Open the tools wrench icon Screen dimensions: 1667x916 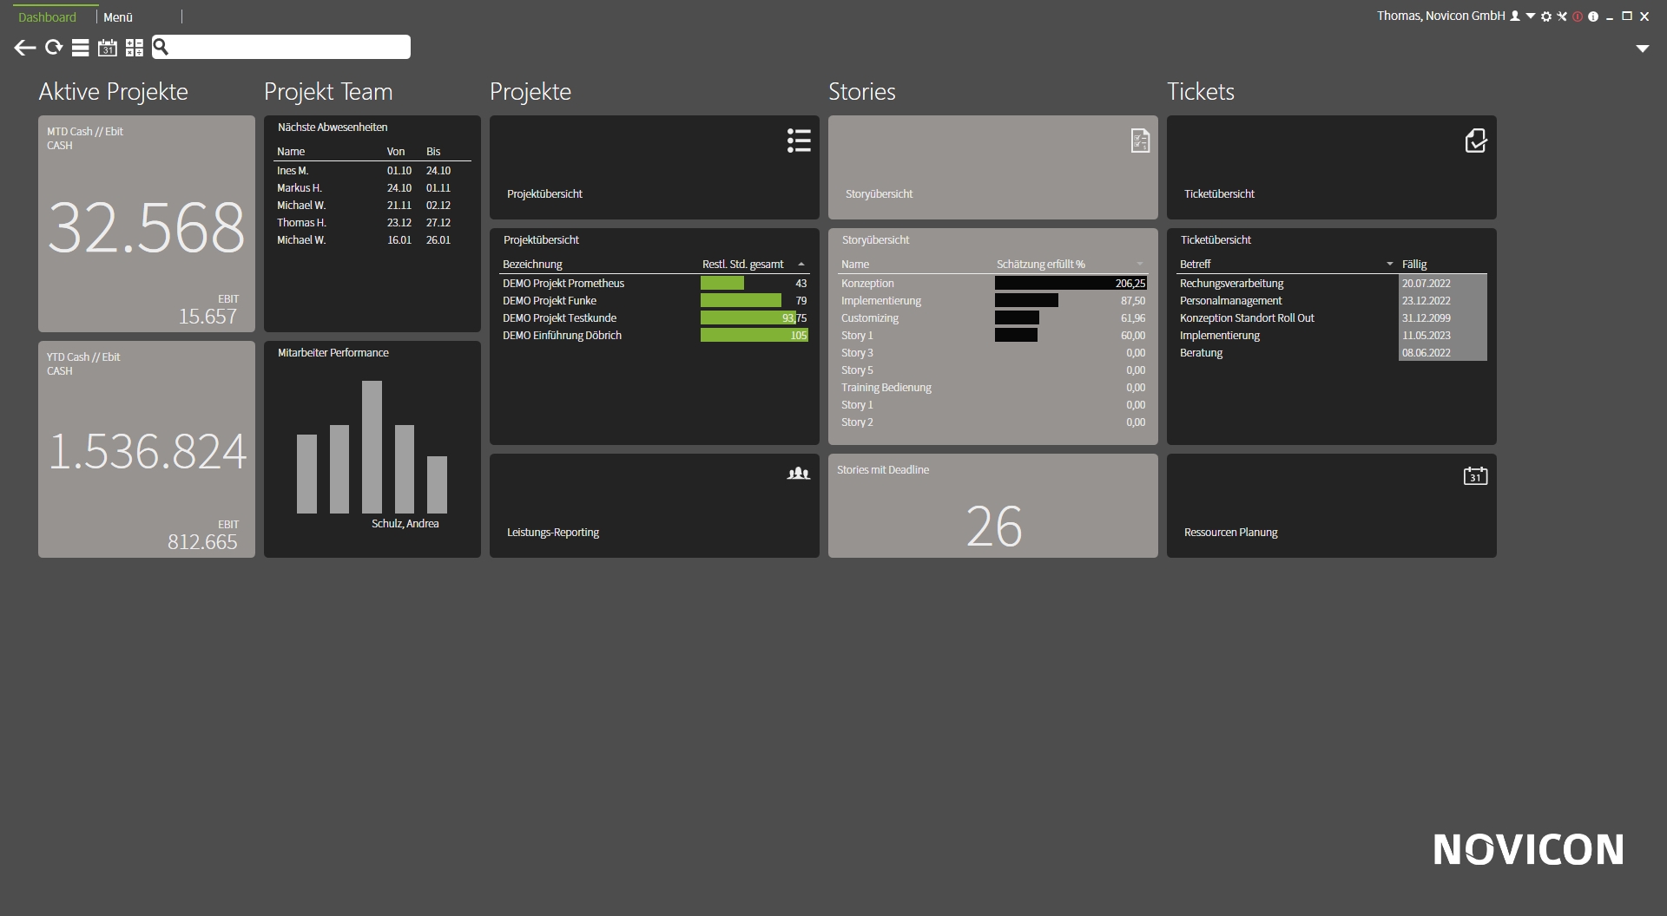(x=1562, y=16)
